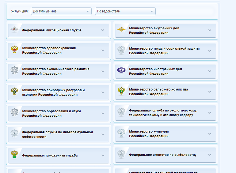This screenshot has width=236, height=173.
Task: Select 'Федеральное агентство по рыболовству' text
Action: tap(163, 155)
